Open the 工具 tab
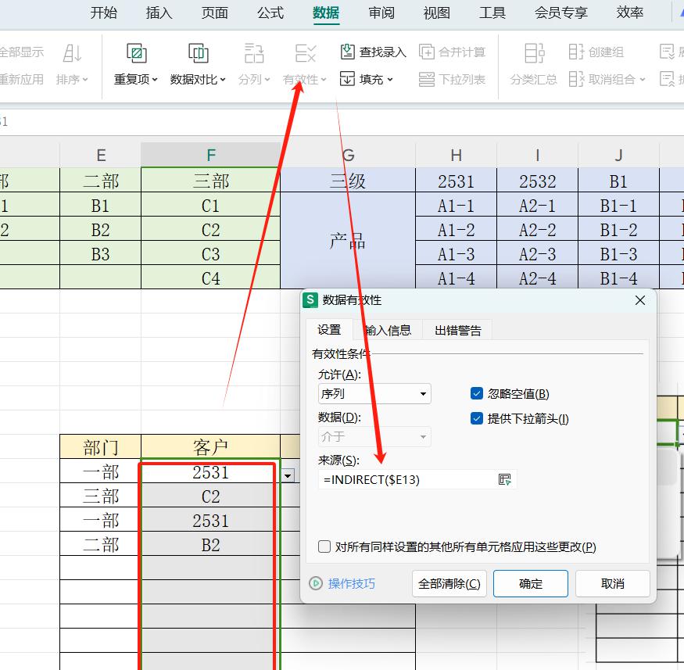Screen dimensions: 684x670 [x=492, y=13]
